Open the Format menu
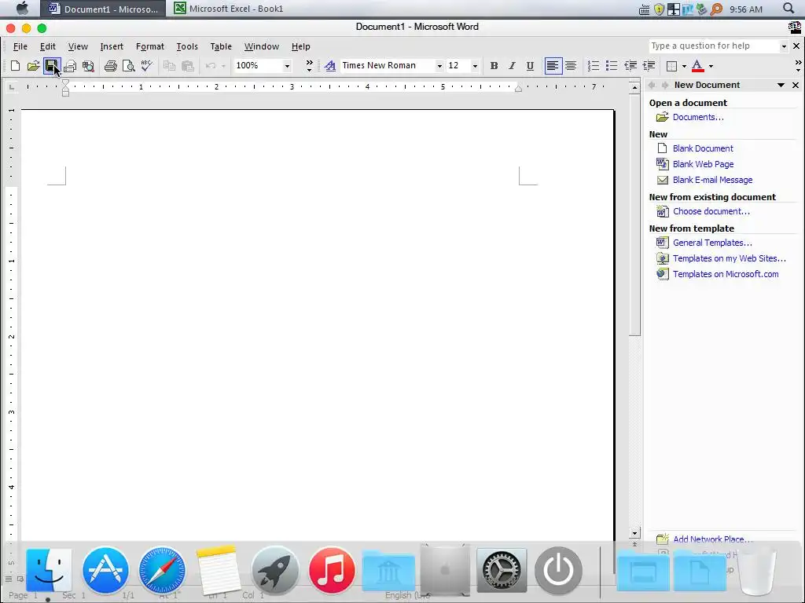The image size is (805, 603). click(150, 46)
